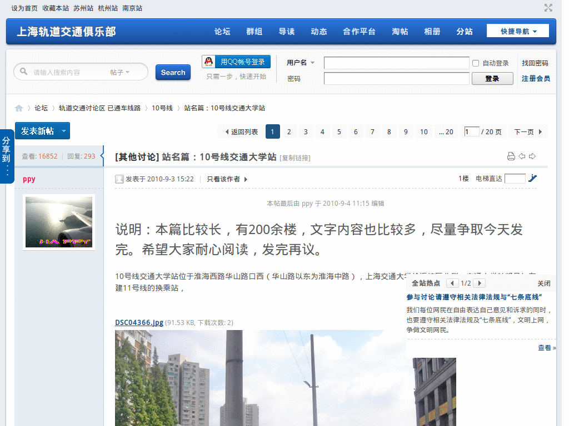
Task: Click the elevator jump-to-floor icon
Action: [532, 178]
